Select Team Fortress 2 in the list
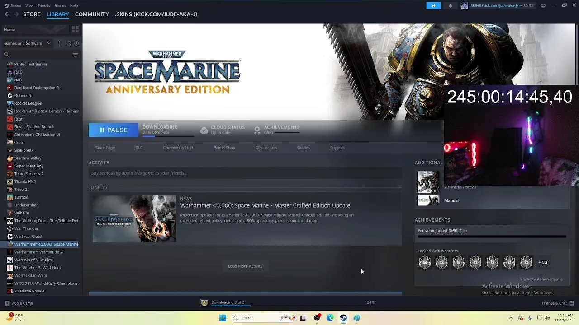The image size is (579, 325). pyautogui.click(x=29, y=174)
